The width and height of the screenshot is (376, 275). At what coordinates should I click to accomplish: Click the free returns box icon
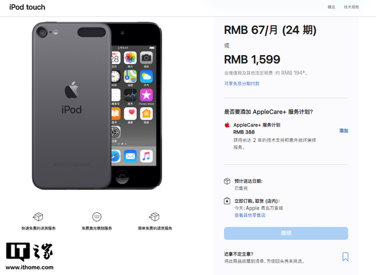(x=155, y=217)
